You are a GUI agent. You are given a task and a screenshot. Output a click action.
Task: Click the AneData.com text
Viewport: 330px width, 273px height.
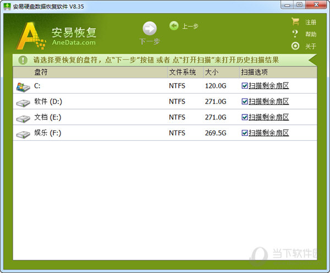[x=74, y=42]
